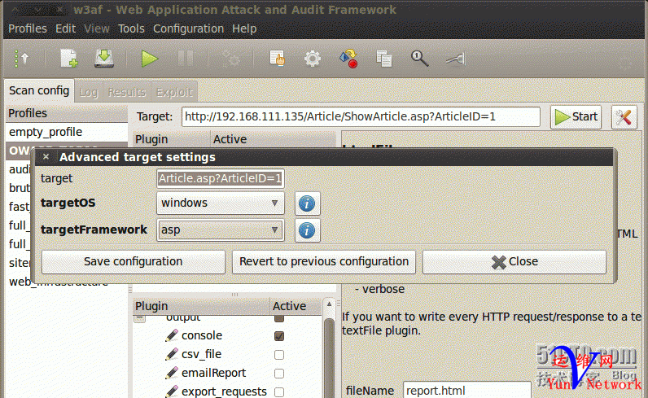Start scan with the green play icon
Viewport: 648px width, 398px height.
pos(149,59)
